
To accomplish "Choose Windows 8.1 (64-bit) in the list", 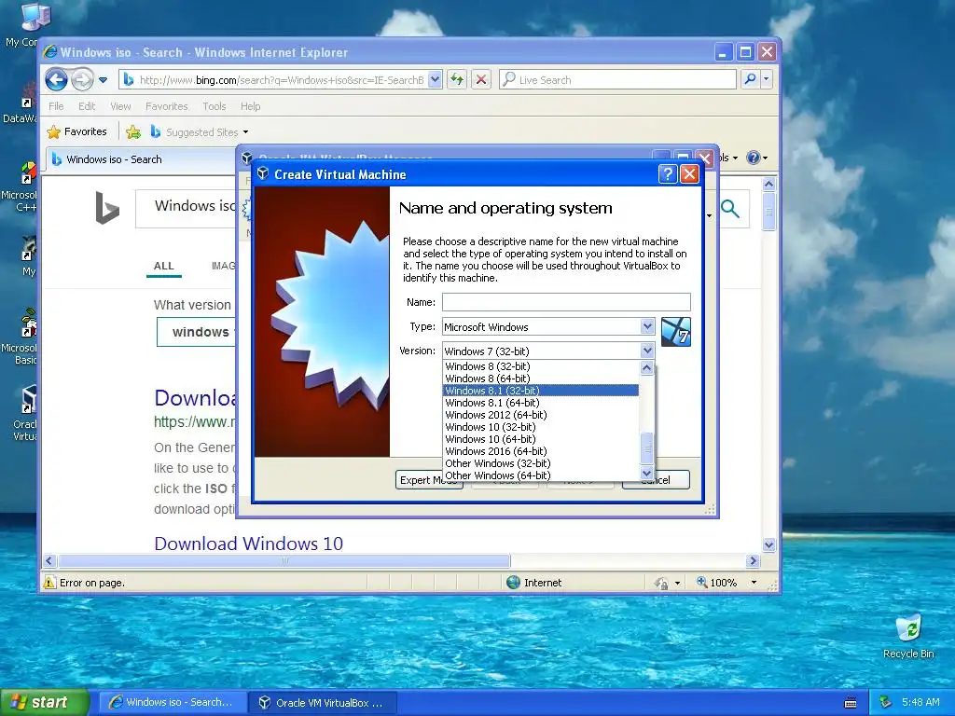I will coord(540,403).
